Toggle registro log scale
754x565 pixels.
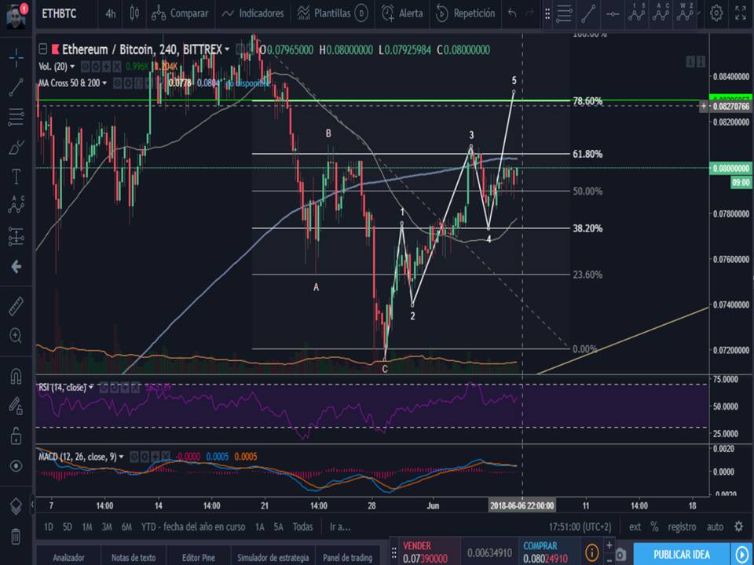tap(682, 527)
